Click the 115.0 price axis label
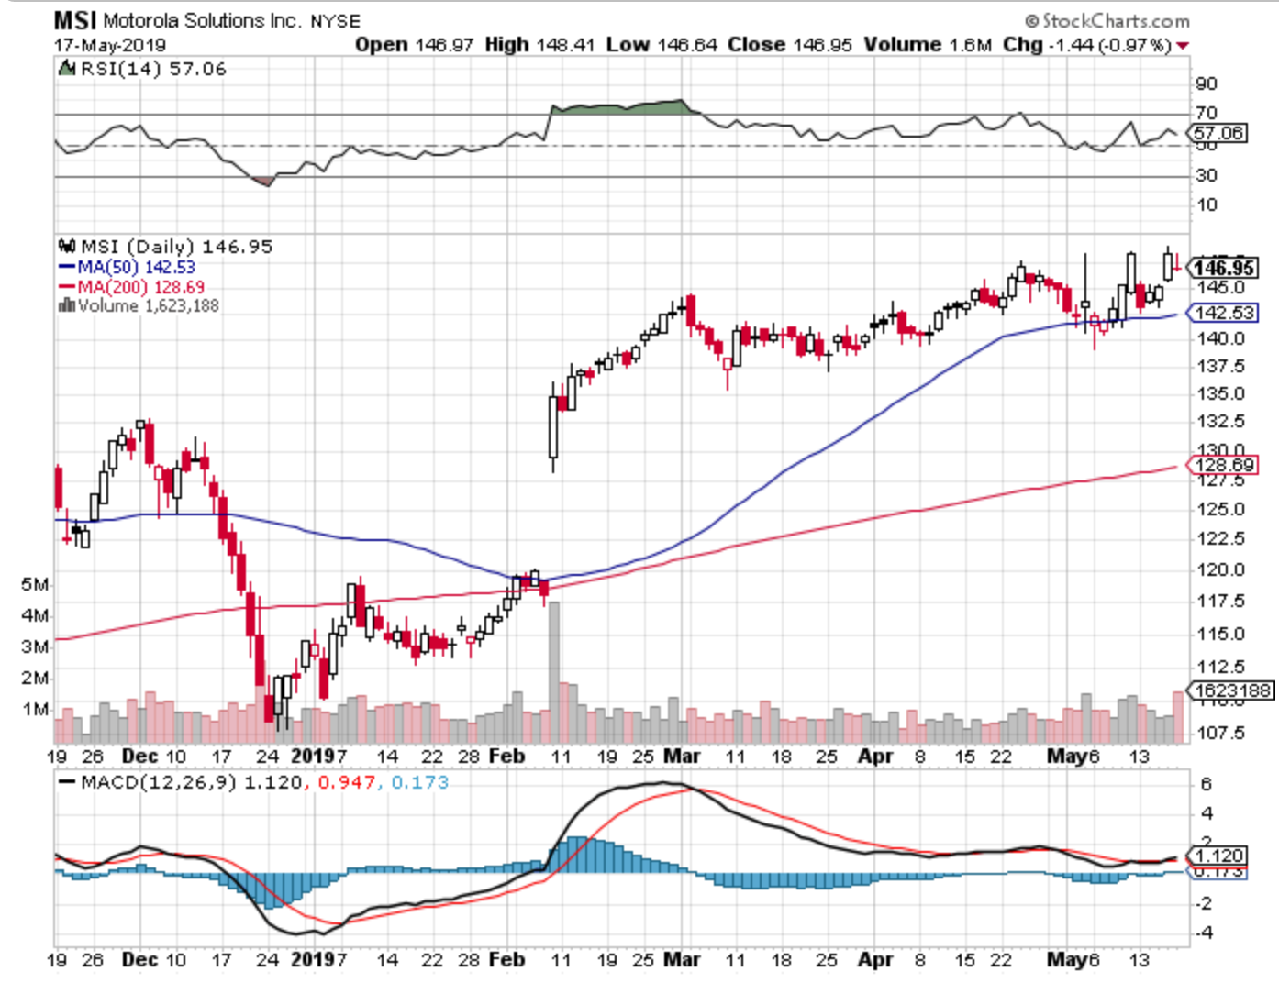This screenshot has height=983, width=1279. tap(1220, 634)
